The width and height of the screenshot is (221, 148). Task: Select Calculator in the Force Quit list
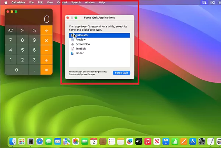coord(99,35)
